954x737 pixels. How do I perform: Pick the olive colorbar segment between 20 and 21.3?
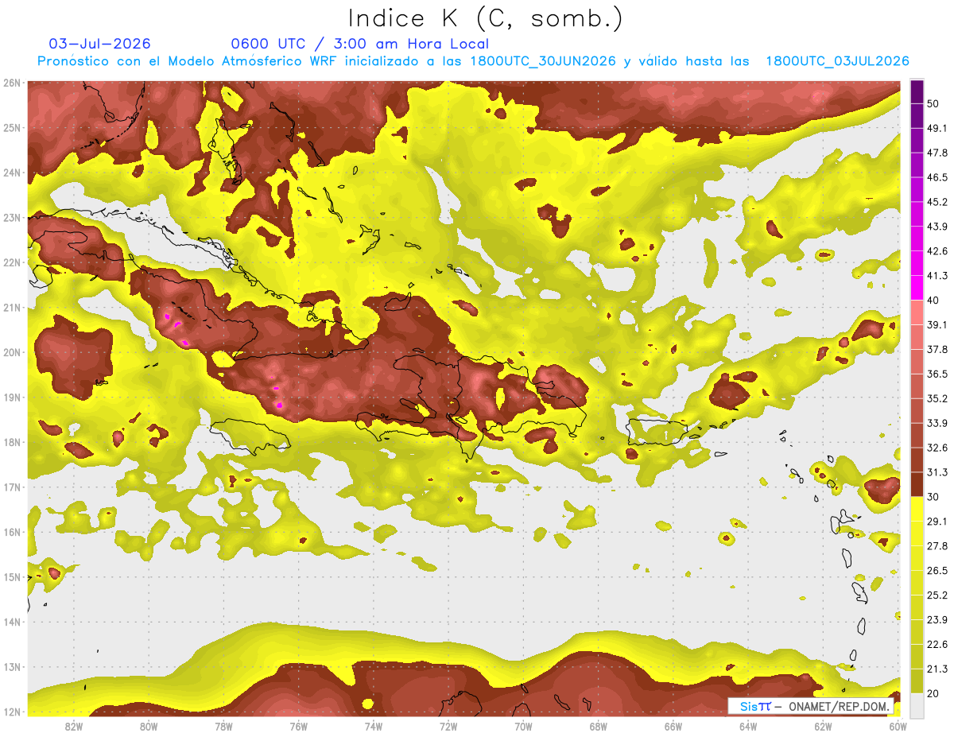tap(917, 681)
